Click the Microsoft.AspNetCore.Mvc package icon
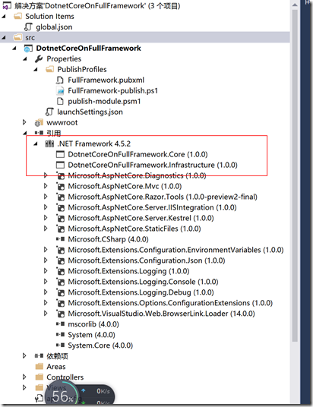This screenshot has height=407, width=313. coord(60,186)
